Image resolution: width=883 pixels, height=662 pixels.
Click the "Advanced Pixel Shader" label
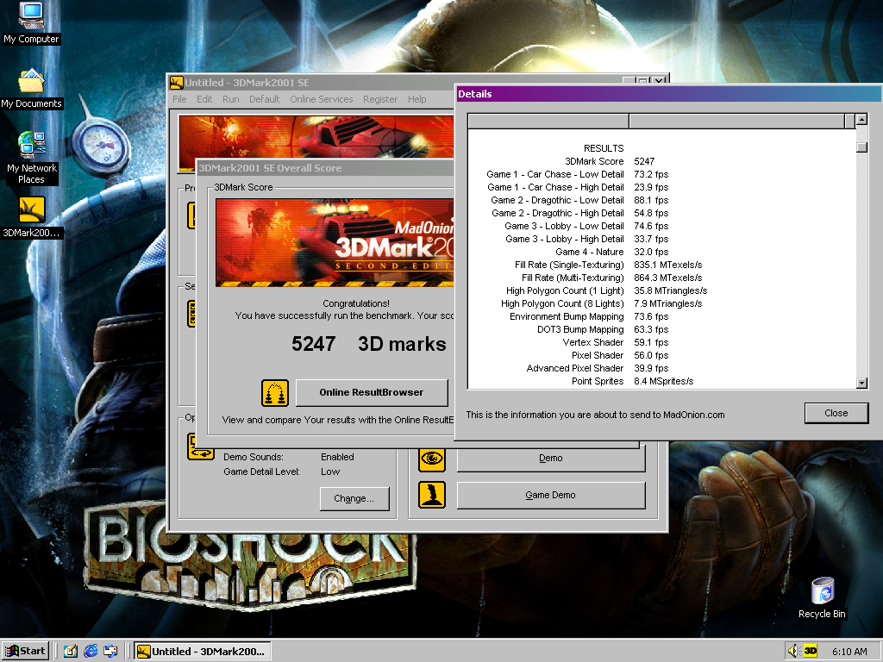click(x=575, y=369)
